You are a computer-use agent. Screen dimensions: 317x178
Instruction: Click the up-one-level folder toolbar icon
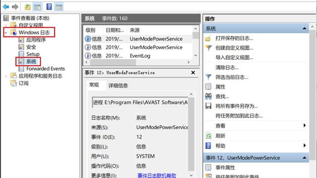(28, 7)
